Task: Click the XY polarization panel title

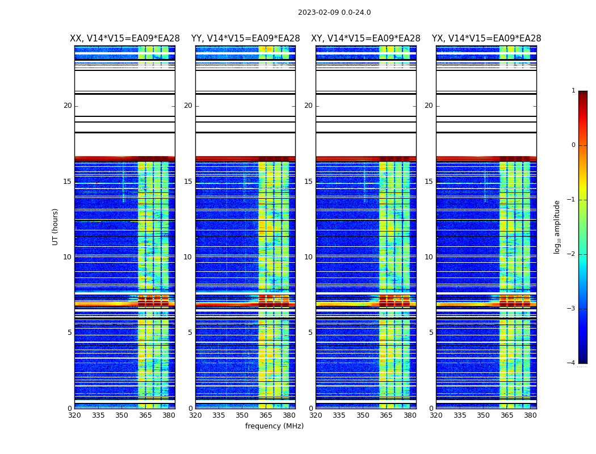Action: click(366, 39)
